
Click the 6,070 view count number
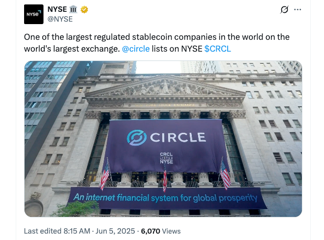pyautogui.click(x=151, y=231)
